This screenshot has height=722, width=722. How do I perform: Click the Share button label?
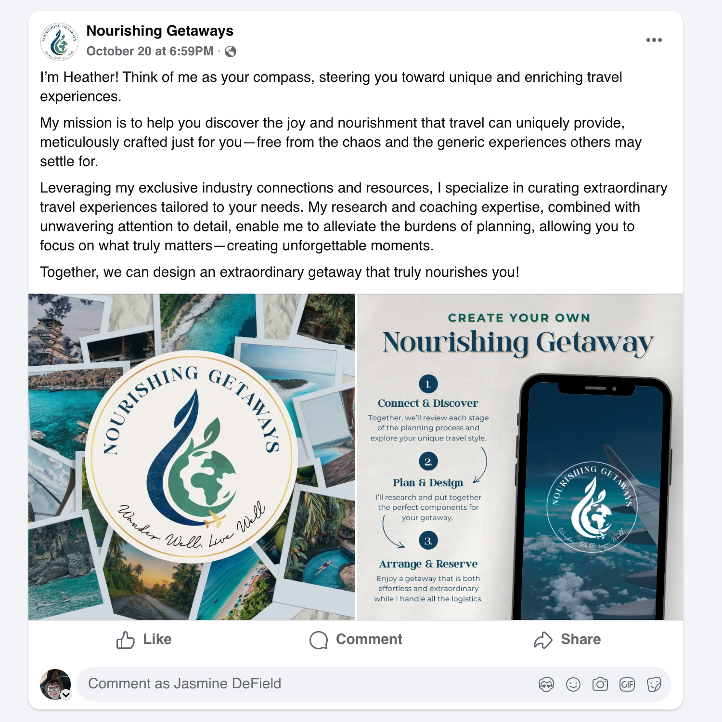(x=580, y=639)
